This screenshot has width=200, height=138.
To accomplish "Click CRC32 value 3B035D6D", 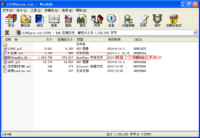I will (x=140, y=71).
